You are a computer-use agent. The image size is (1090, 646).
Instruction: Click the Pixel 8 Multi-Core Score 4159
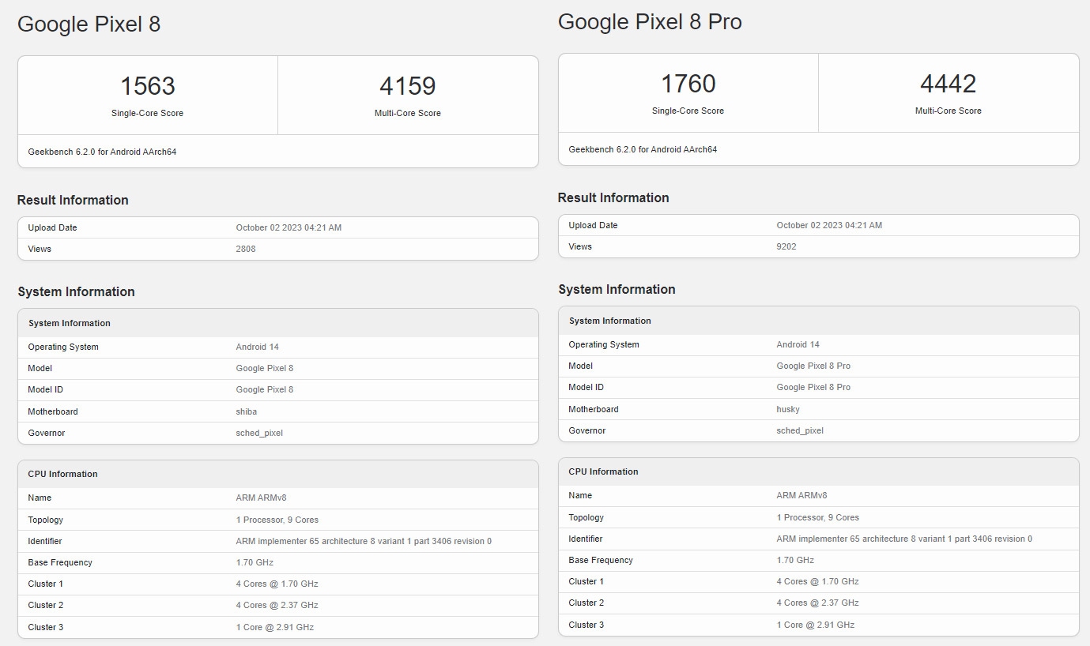[407, 85]
